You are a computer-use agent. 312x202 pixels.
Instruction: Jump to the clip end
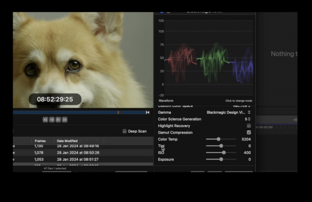tap(65, 120)
